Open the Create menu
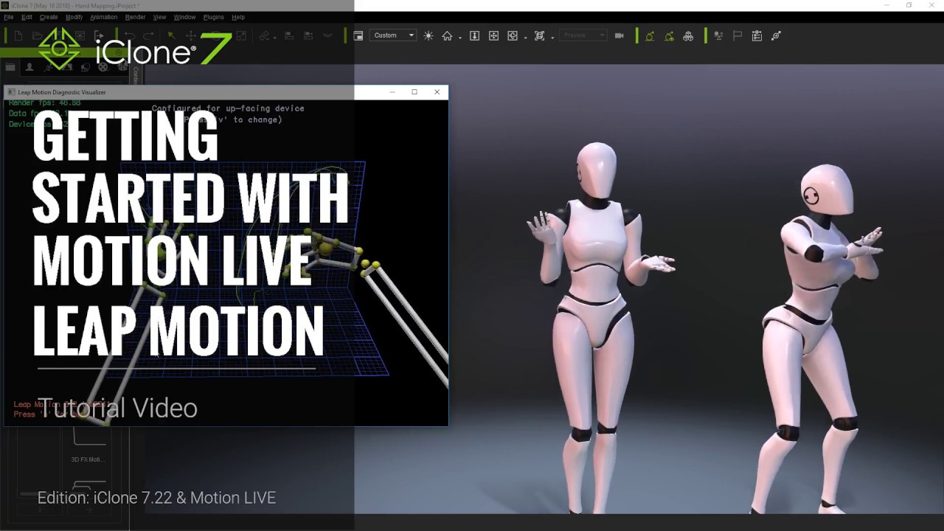944x531 pixels. [49, 17]
